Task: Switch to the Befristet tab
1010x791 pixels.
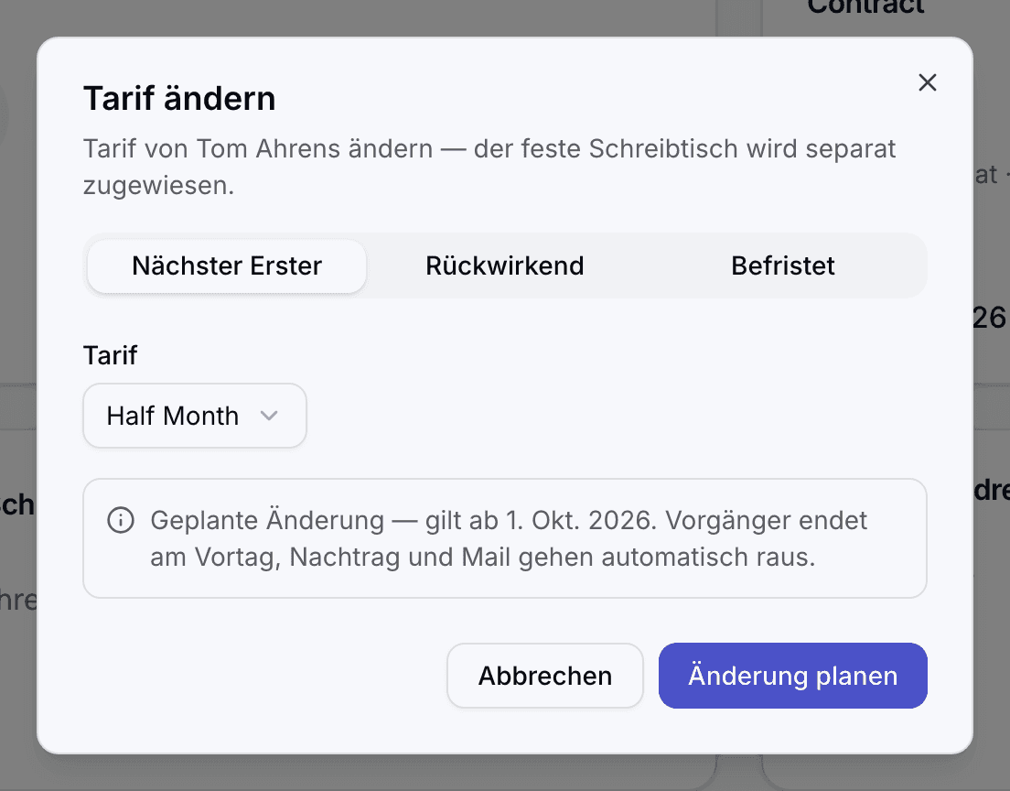Action: 782,265
